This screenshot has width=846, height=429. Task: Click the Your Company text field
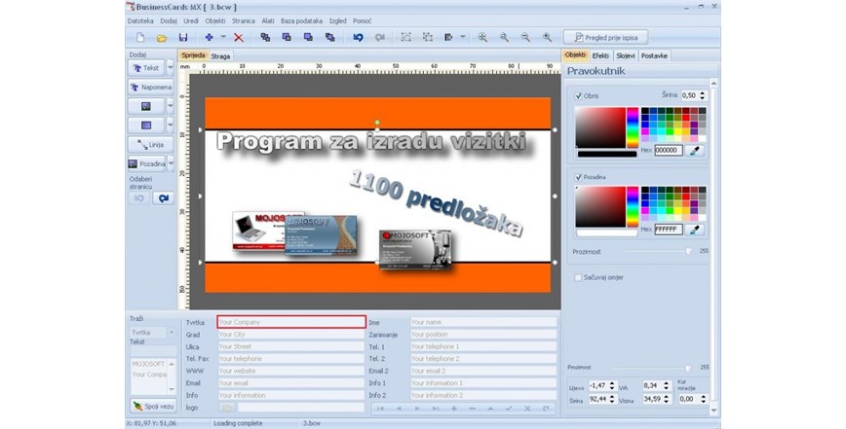point(290,321)
